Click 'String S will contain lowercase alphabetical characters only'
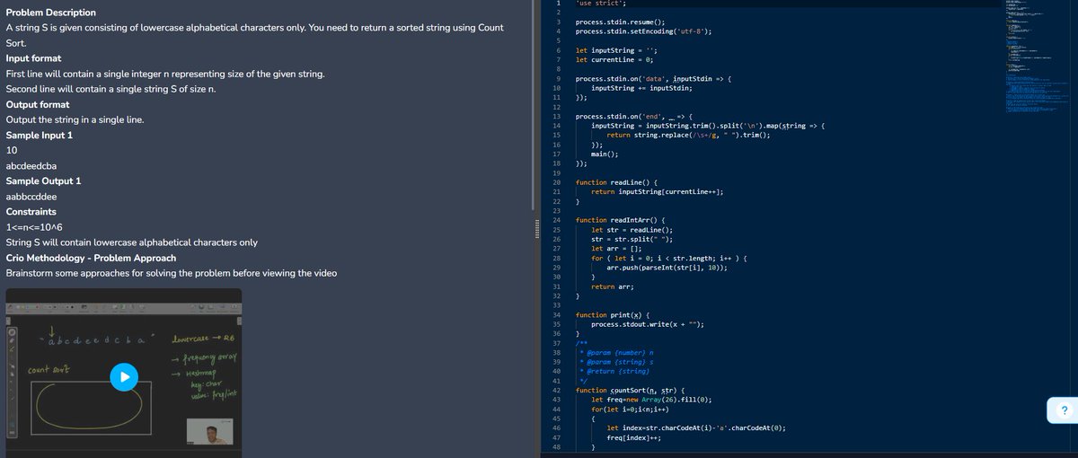The height and width of the screenshot is (458, 1078). tap(131, 242)
